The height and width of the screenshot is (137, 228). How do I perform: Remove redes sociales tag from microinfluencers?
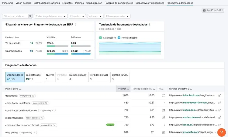pyautogui.click(x=42, y=118)
